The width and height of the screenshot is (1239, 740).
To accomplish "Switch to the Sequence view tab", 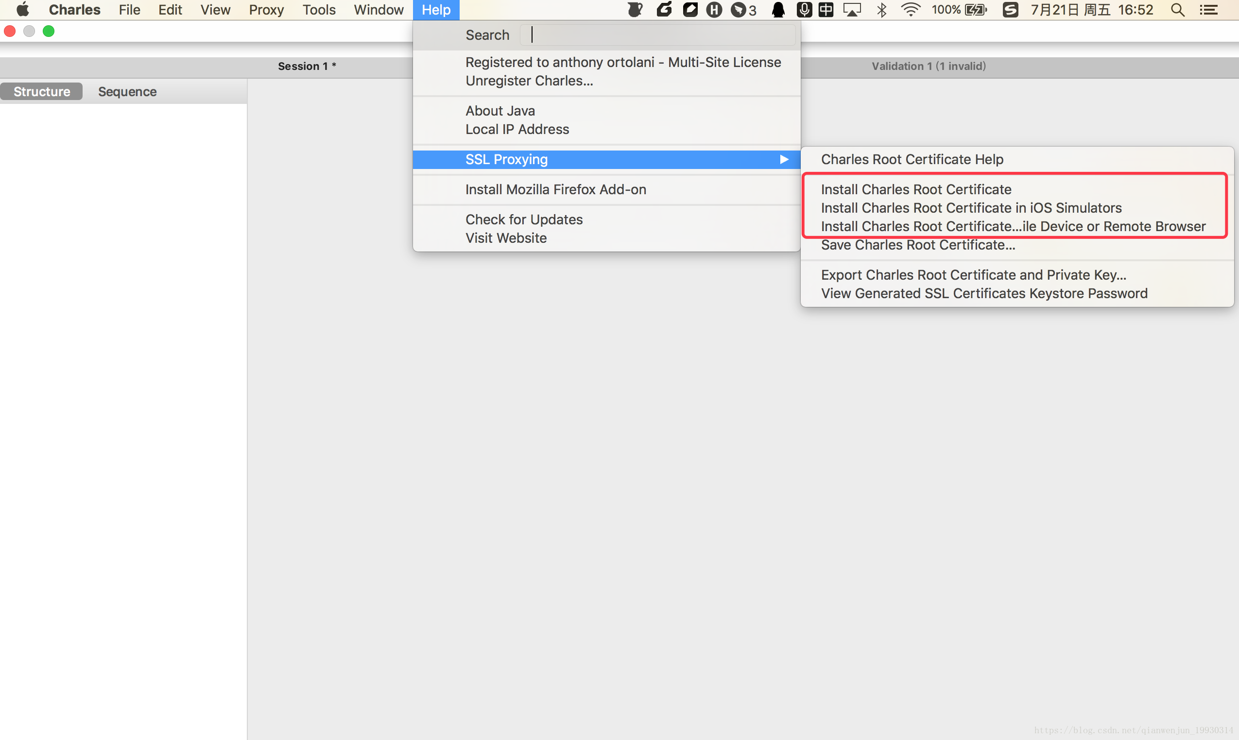I will 127,92.
